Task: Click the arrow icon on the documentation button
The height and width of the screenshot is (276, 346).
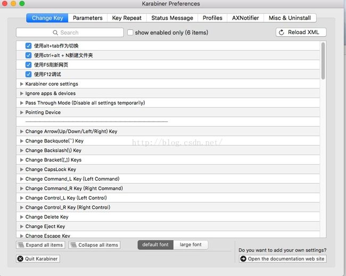Action: click(243, 259)
